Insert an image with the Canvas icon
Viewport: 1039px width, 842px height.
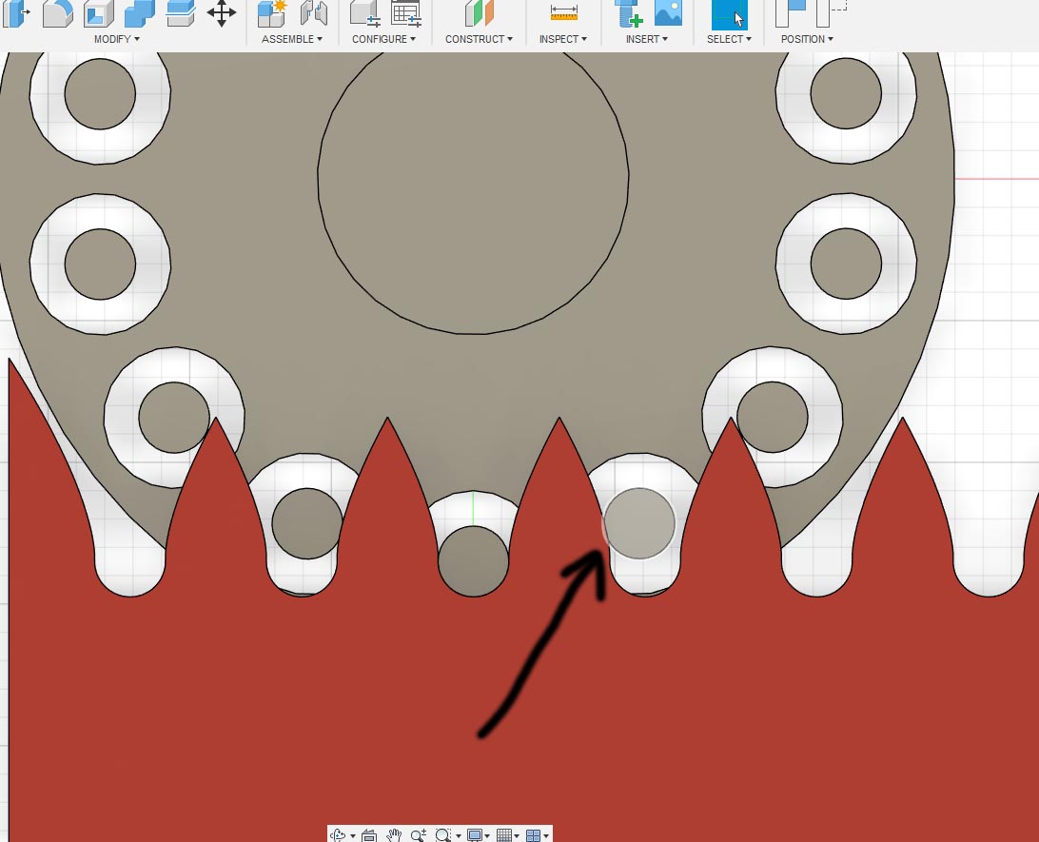coord(668,14)
